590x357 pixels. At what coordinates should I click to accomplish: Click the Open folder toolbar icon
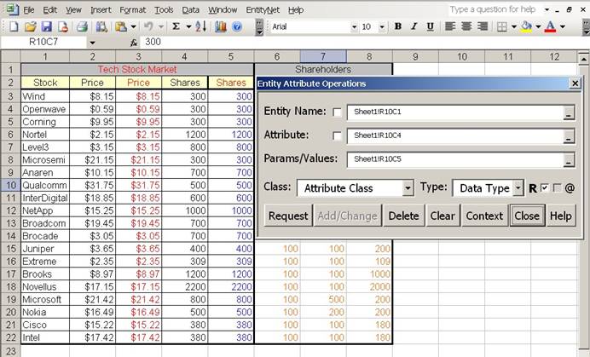(30, 26)
